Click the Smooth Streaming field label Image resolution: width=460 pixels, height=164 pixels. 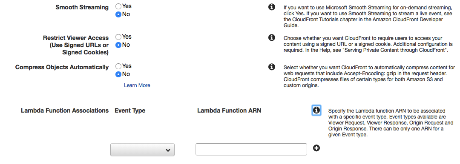(x=82, y=8)
